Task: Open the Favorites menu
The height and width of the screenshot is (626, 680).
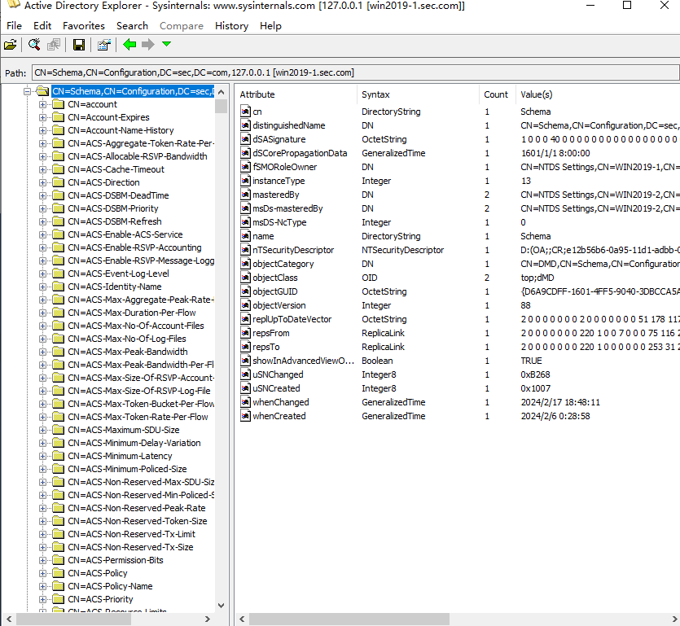Action: (83, 26)
